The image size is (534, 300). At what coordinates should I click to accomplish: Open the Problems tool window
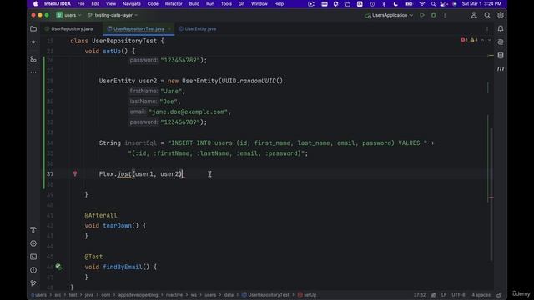33,270
